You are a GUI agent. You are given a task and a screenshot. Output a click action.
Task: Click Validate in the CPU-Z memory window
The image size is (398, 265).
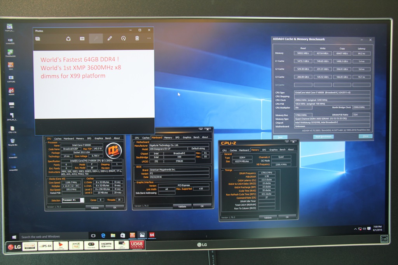coord(268,218)
